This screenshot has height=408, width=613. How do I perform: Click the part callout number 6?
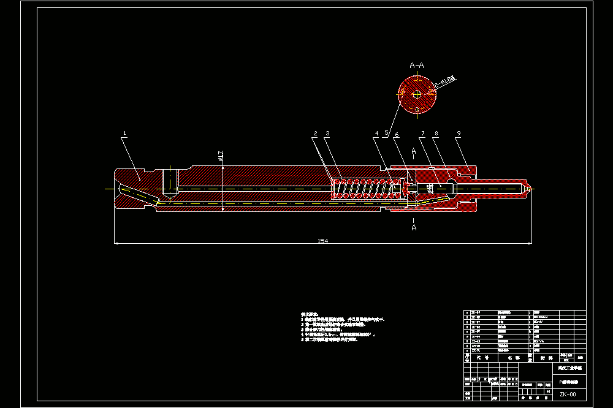click(397, 134)
